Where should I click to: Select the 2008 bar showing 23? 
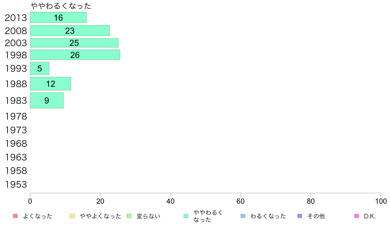tap(70, 30)
